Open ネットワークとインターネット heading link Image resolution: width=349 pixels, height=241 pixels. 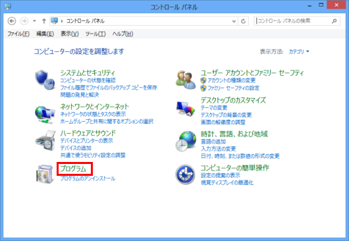pos(94,107)
